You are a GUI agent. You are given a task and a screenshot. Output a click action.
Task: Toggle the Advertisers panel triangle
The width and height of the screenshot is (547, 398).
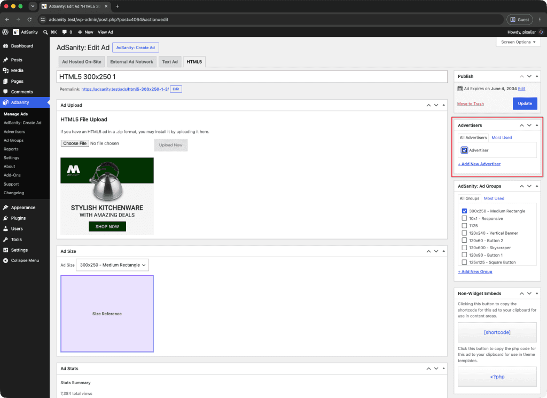point(537,125)
